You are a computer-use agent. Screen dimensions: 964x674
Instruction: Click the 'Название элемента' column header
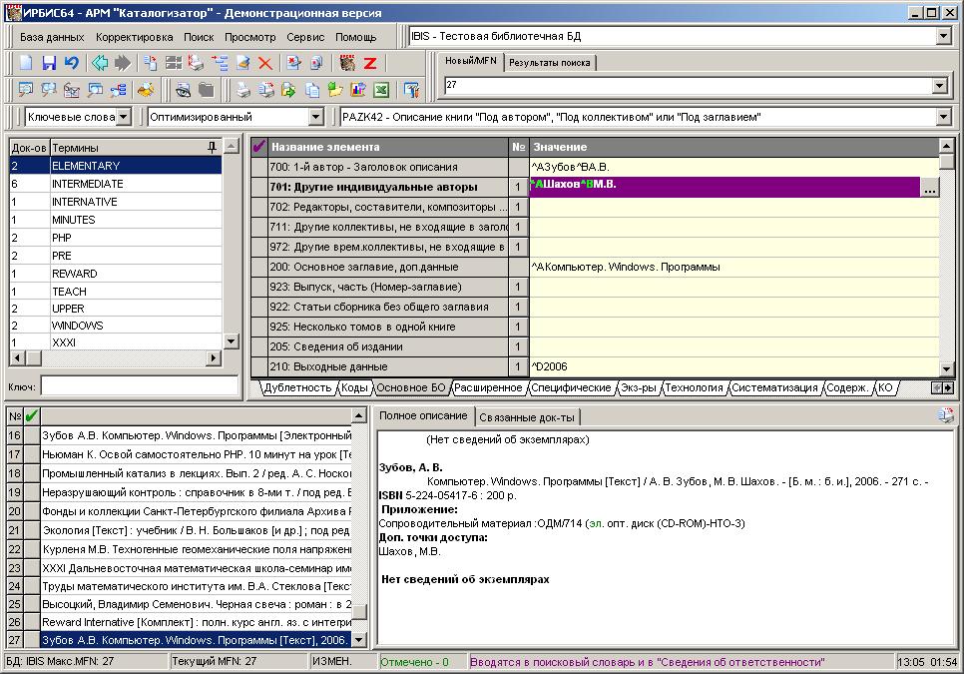coord(388,147)
